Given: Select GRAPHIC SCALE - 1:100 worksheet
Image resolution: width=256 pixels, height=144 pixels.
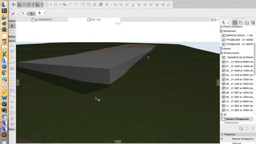Looking at the screenshot, I should [239, 36].
